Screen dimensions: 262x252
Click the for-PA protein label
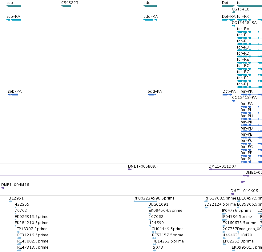(247, 104)
